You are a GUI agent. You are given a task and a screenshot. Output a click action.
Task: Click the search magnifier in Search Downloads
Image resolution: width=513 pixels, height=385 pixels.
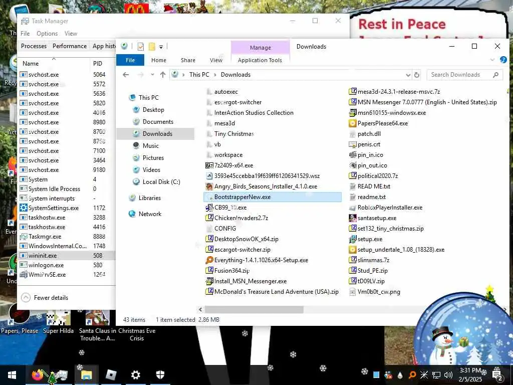click(x=495, y=75)
